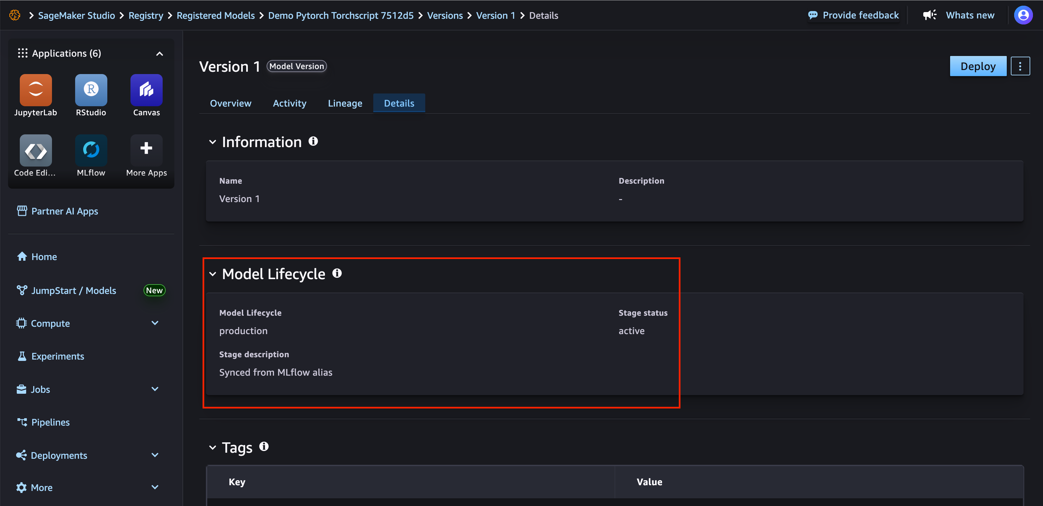Collapse the Applications panel
The image size is (1043, 506).
click(160, 54)
